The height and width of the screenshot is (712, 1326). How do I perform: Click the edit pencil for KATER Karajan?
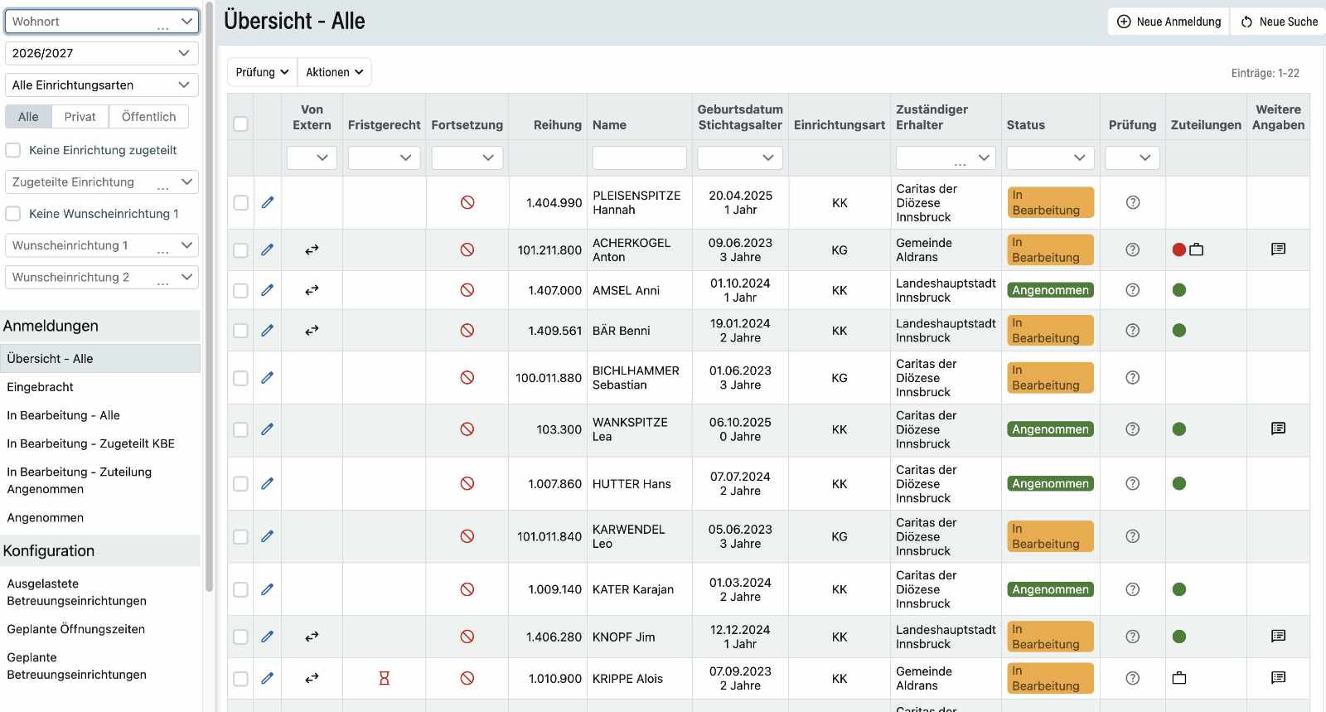(267, 589)
